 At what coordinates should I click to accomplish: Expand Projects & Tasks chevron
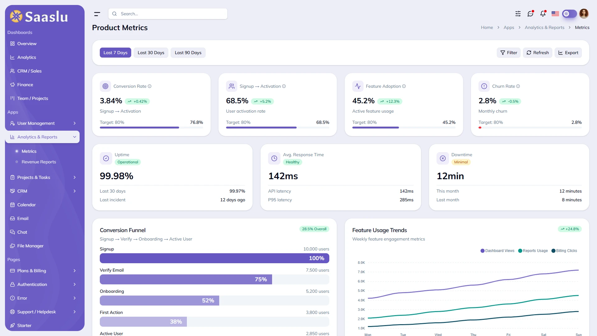75,177
